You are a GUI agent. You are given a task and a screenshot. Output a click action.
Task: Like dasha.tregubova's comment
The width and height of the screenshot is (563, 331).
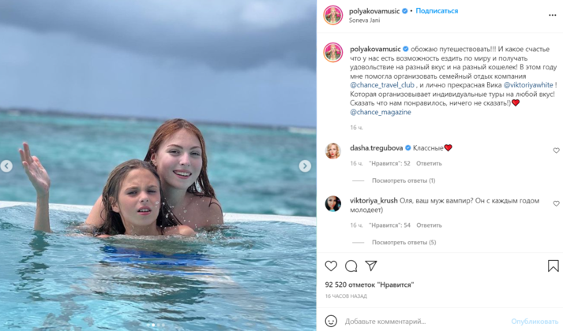pos(556,151)
